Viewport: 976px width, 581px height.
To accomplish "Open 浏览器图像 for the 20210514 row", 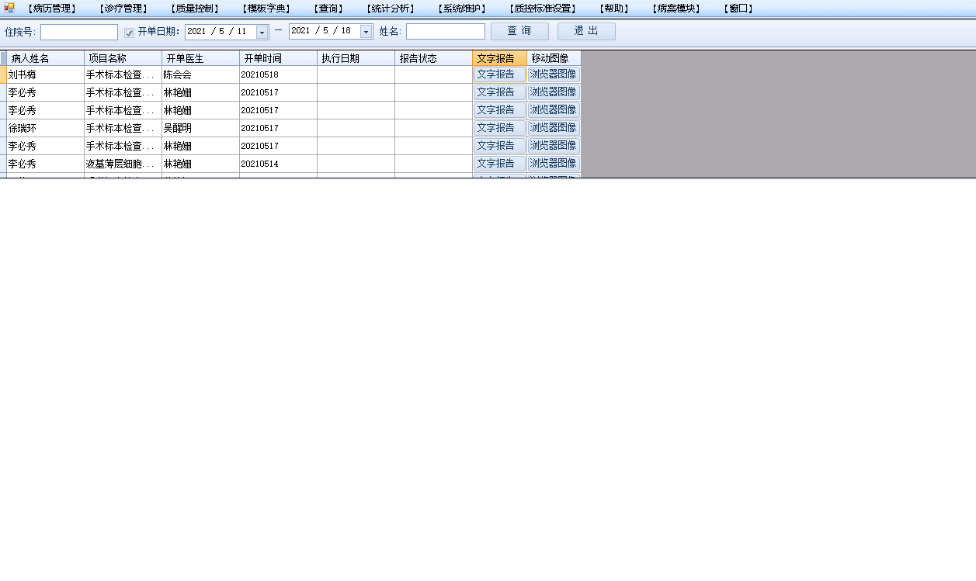I will pos(554,164).
